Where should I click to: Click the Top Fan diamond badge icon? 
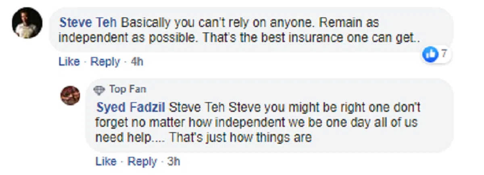pos(99,90)
